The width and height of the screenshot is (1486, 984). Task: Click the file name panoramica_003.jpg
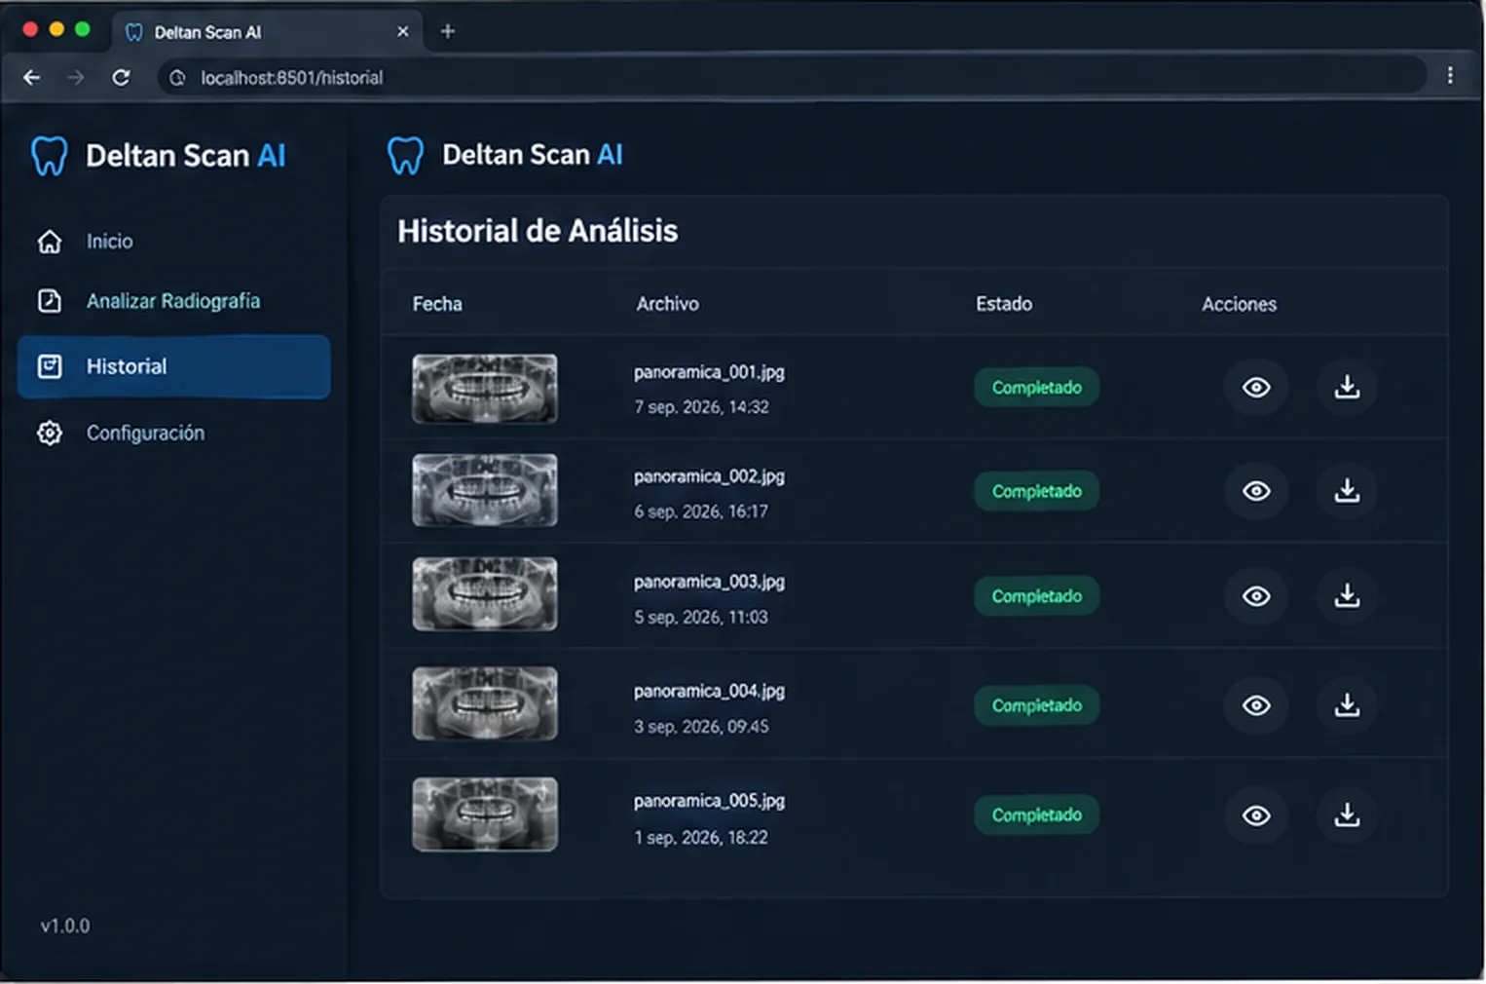pos(709,582)
